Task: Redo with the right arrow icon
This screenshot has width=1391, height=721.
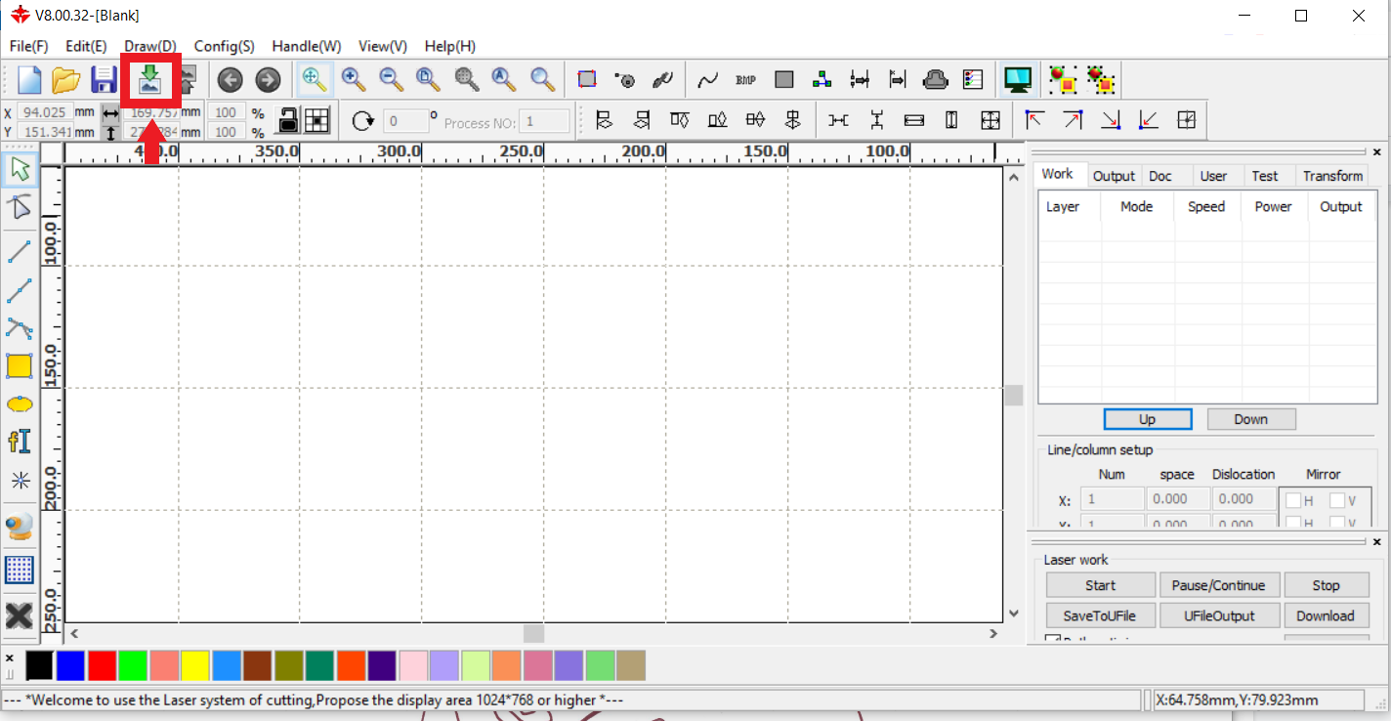Action: click(x=268, y=80)
